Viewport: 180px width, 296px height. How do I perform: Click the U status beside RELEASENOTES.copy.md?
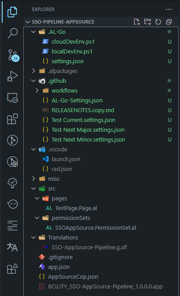[170, 110]
